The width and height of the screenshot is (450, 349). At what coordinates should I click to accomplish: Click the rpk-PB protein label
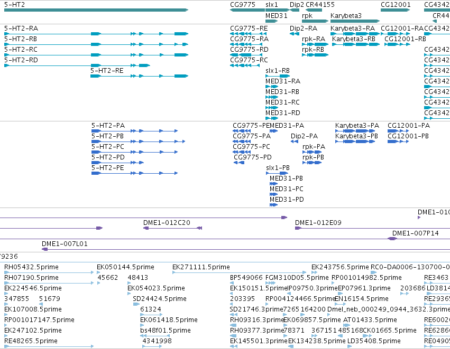point(314,157)
